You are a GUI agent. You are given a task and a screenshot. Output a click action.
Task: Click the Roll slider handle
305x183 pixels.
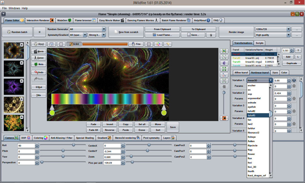74,145
